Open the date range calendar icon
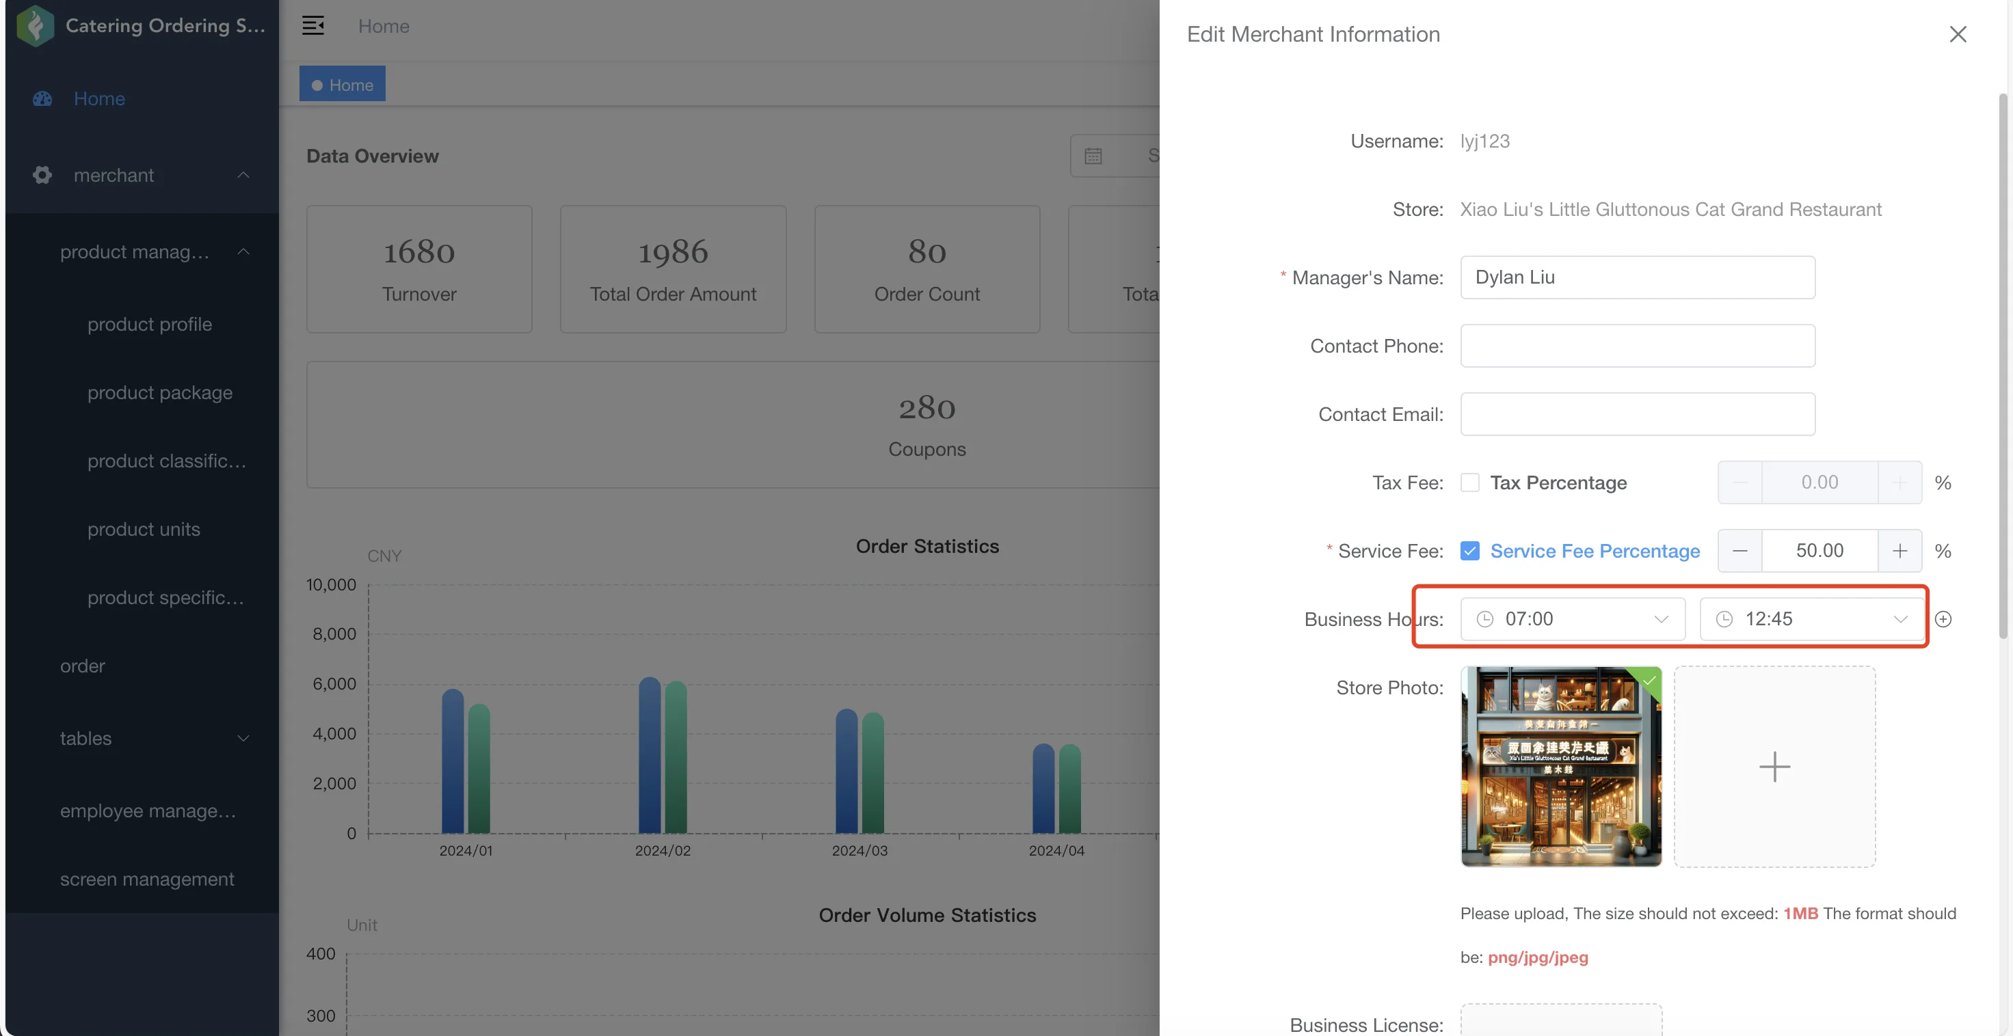 point(1093,156)
